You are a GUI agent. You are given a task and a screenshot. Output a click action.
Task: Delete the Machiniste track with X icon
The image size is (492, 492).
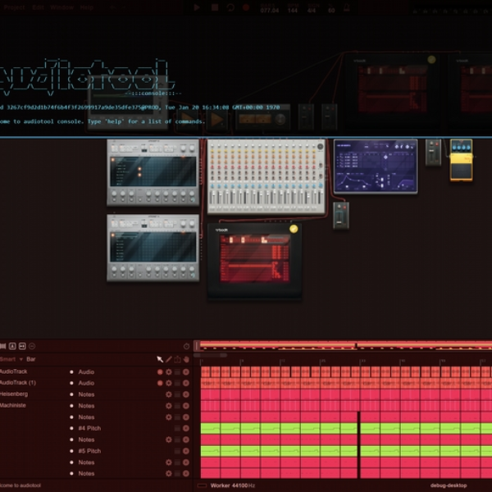186,406
